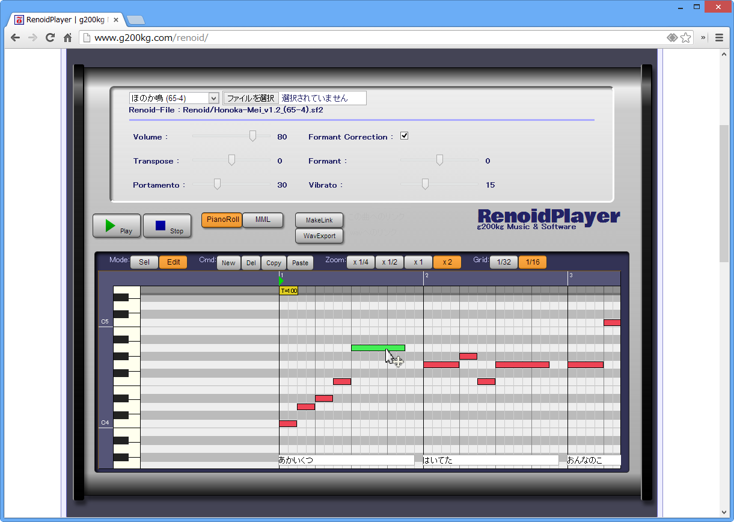Stop playback with the Stop button

pyautogui.click(x=167, y=226)
